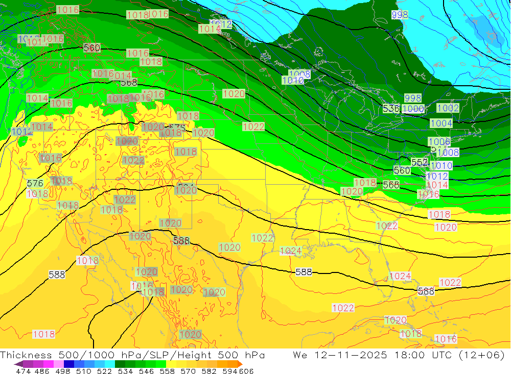Click the dark blue 510 legend swatch
Viewport: 511px width, 374px height.
(x=69, y=364)
